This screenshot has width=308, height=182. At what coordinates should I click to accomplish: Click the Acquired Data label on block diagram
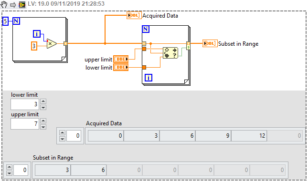[x=160, y=16]
